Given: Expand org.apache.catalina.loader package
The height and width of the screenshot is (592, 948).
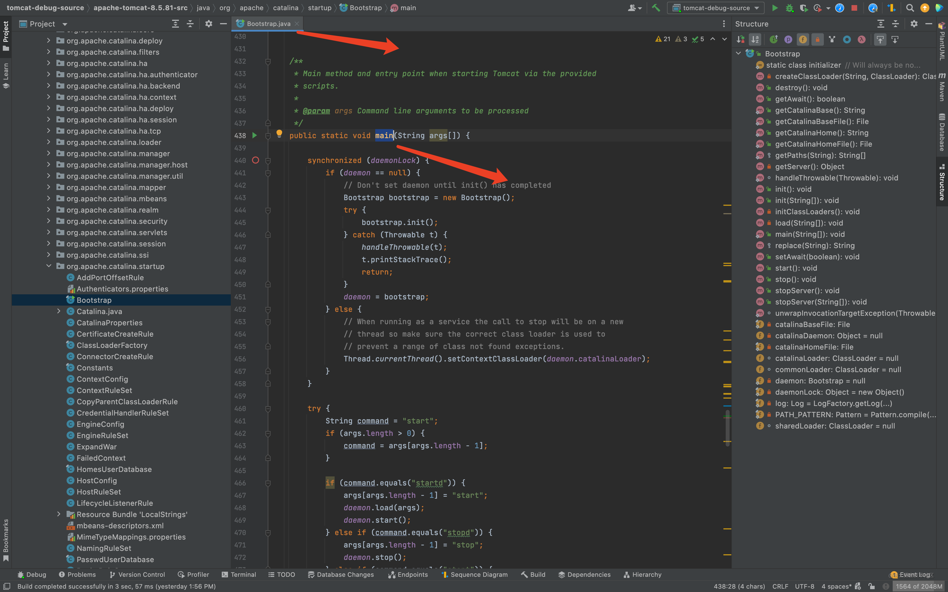Looking at the screenshot, I should [x=49, y=142].
